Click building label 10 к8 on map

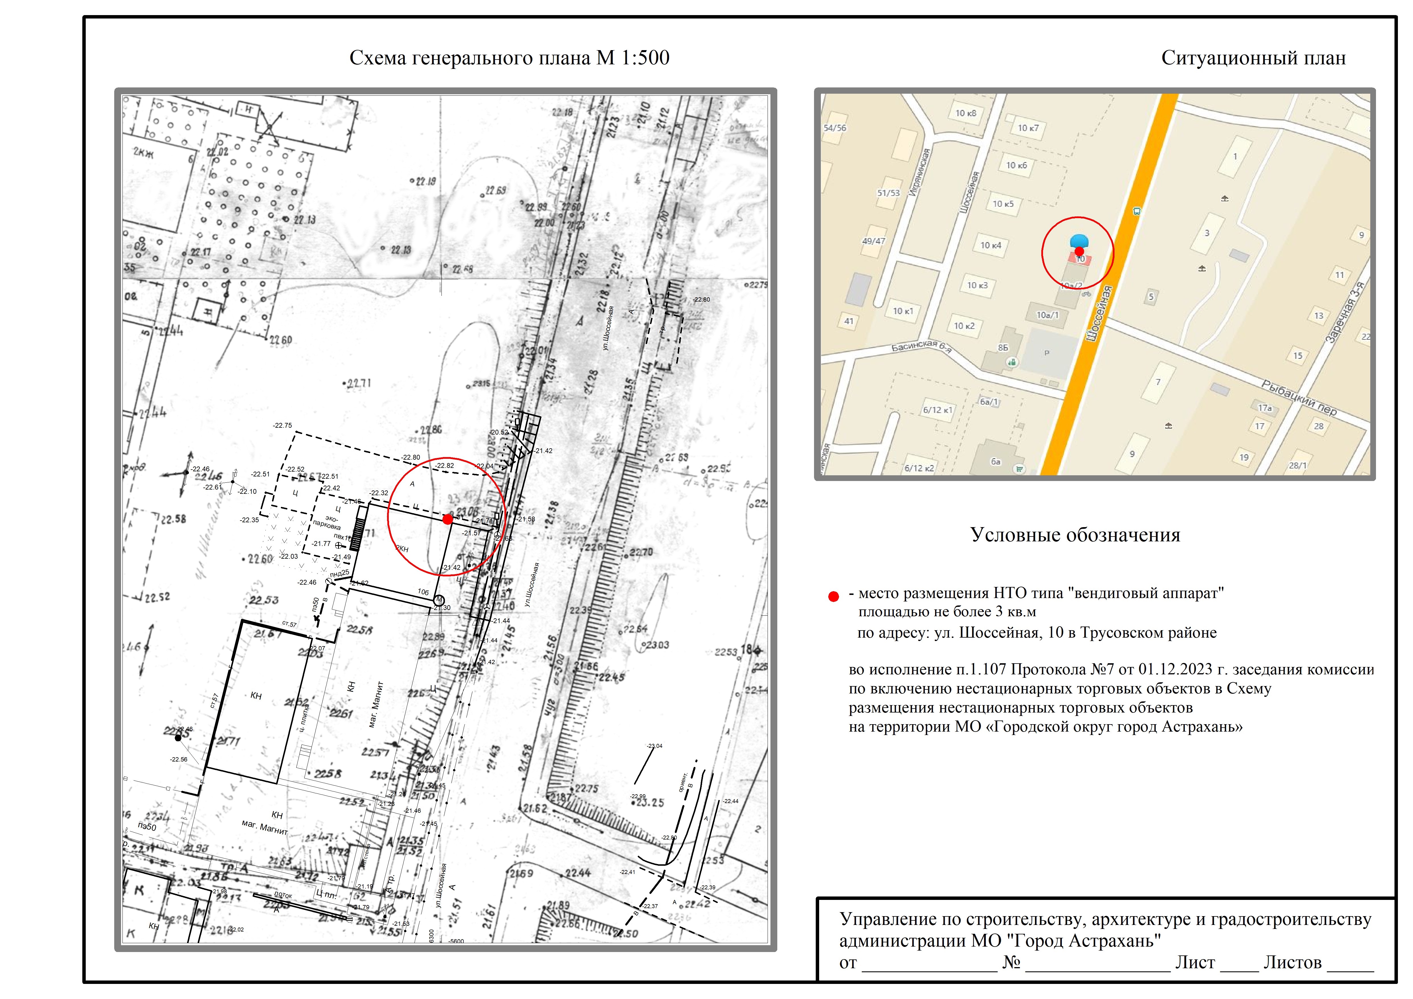point(966,113)
